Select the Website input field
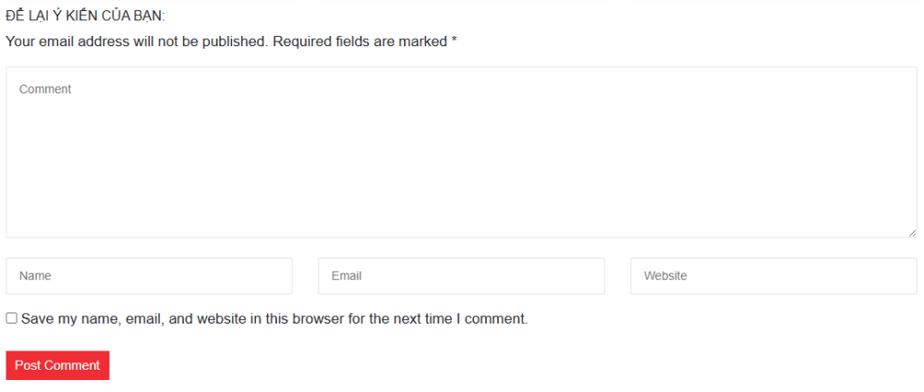The width and height of the screenshot is (924, 392). [x=773, y=276]
